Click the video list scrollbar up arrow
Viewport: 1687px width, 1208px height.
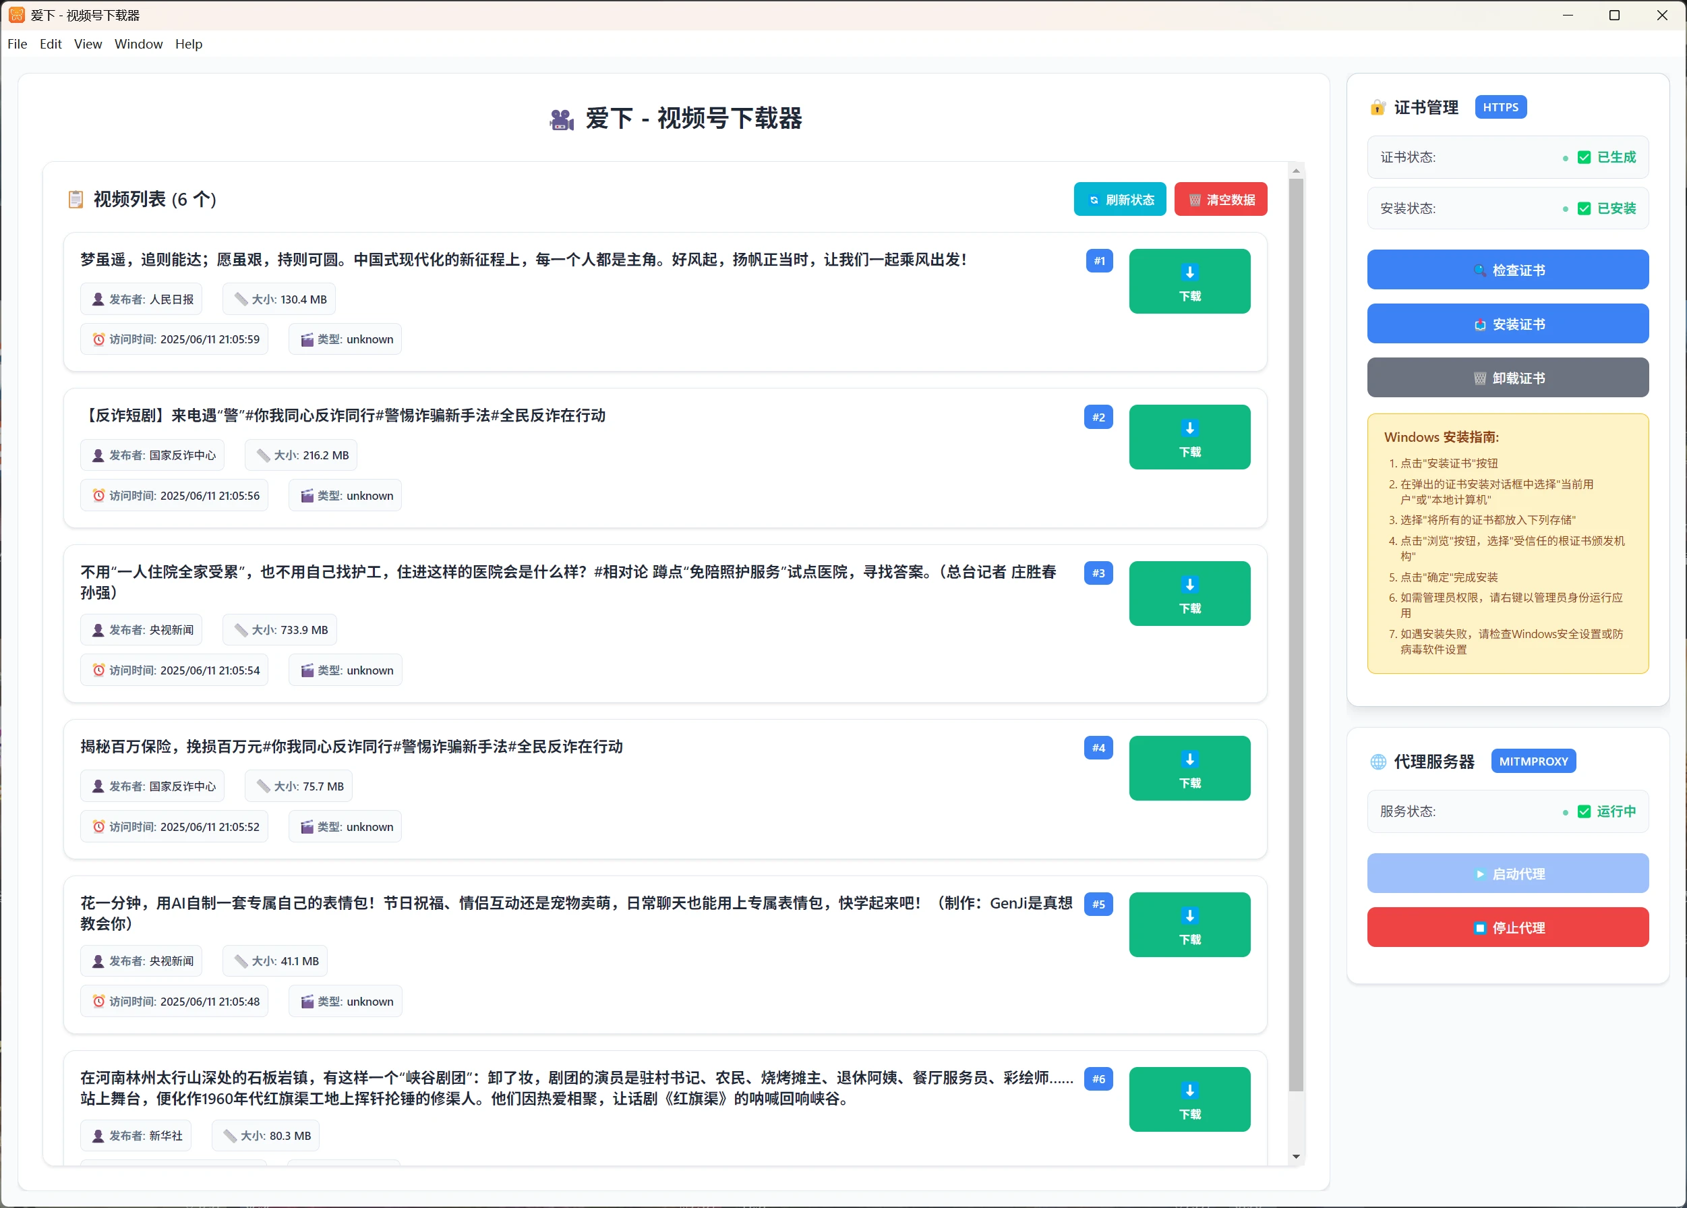[1296, 171]
